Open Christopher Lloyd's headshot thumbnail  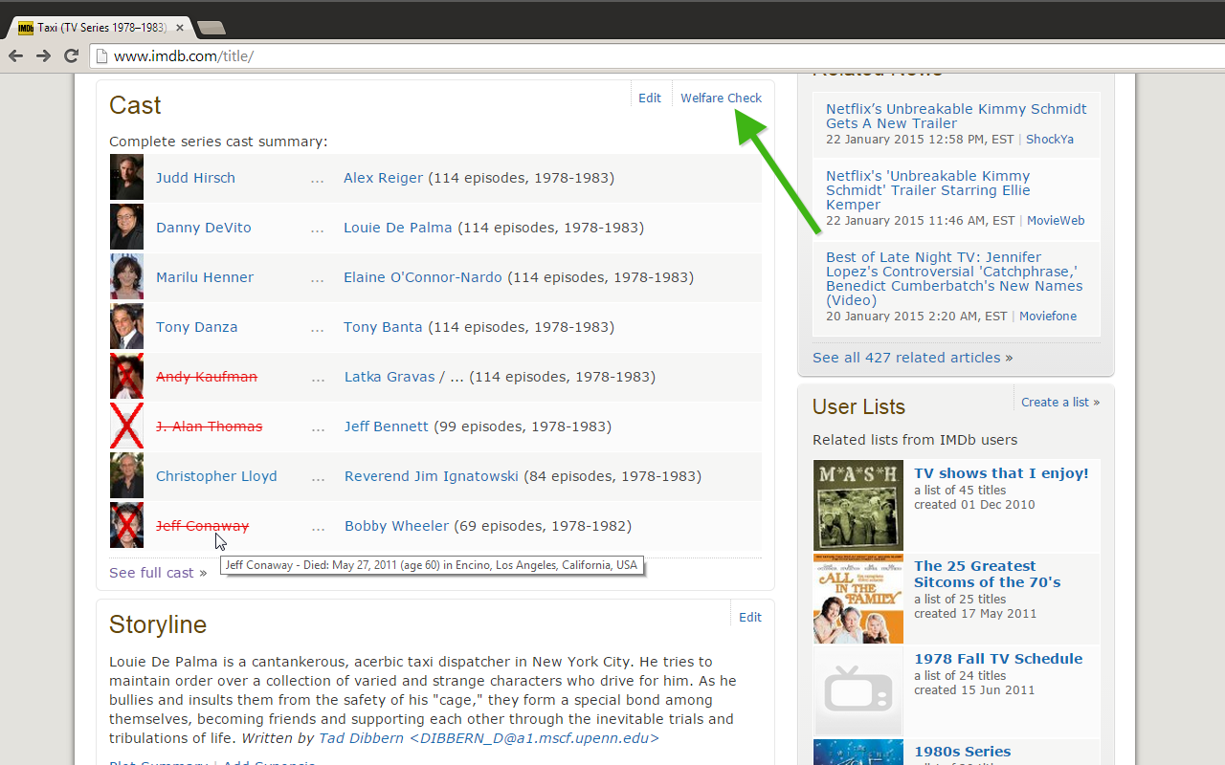[126, 476]
